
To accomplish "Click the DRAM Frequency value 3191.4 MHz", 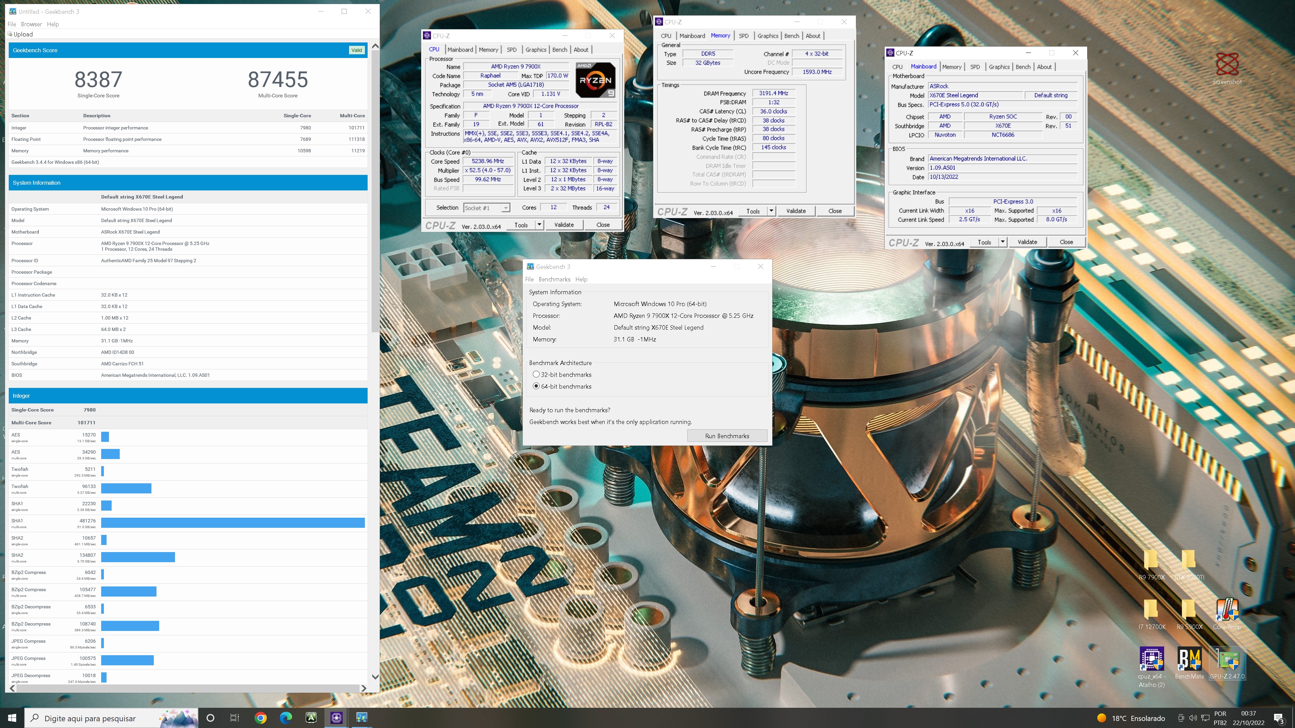I will click(773, 93).
